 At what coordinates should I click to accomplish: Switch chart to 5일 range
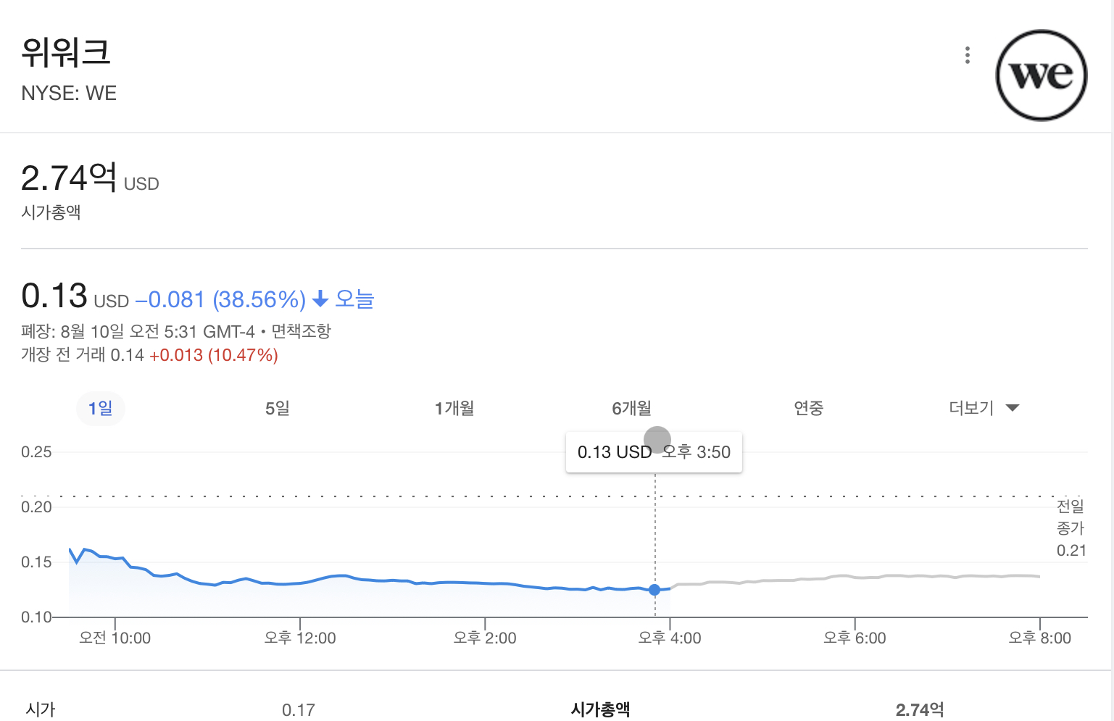click(x=278, y=409)
